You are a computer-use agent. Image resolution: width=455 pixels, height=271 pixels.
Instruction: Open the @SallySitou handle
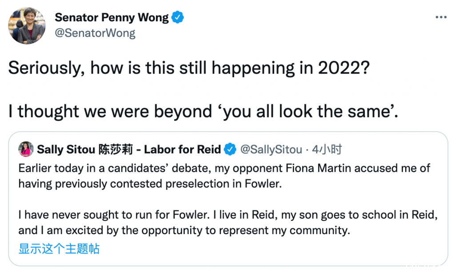271,149
